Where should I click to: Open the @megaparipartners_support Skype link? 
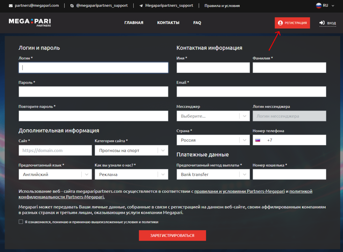[102, 5]
